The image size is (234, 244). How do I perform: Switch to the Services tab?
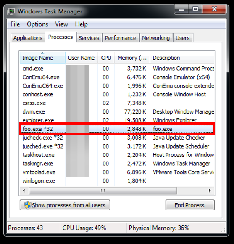89,38
